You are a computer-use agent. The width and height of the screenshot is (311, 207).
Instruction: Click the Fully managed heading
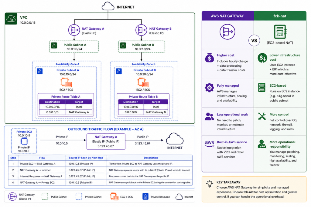coord(228,85)
